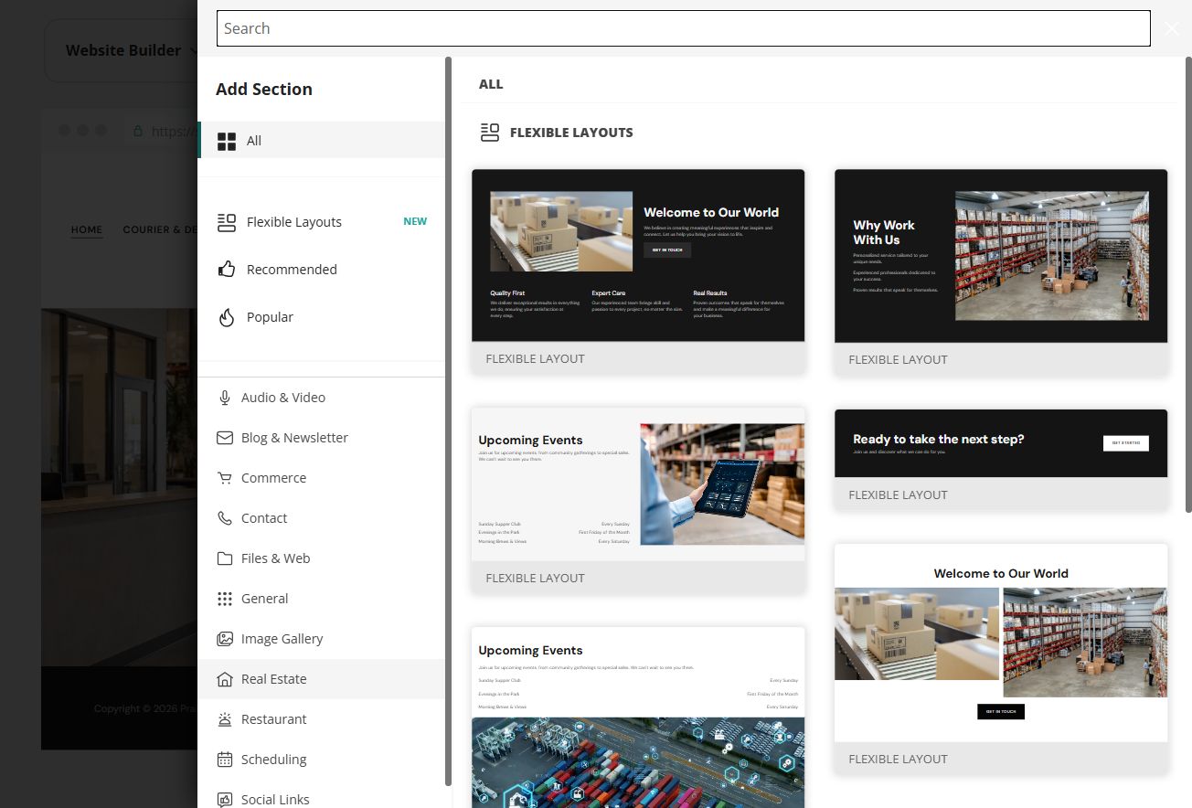
Task: Click the Image Gallery picture icon
Action: [x=225, y=639]
